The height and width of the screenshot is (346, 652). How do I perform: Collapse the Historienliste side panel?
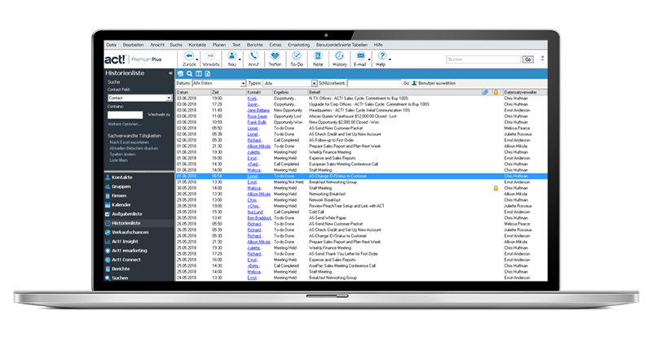[x=170, y=73]
